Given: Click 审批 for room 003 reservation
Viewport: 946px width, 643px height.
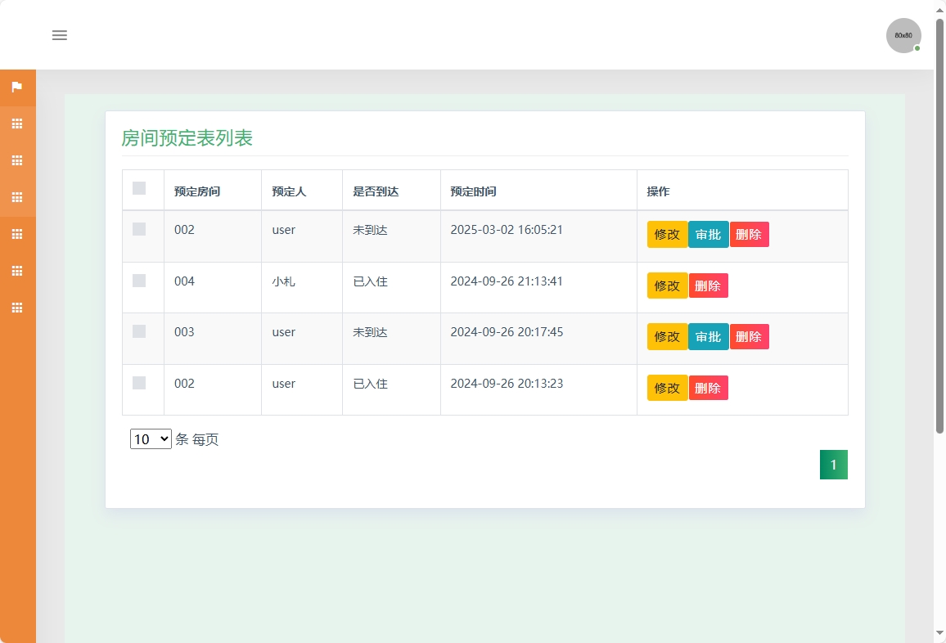Looking at the screenshot, I should click(708, 336).
